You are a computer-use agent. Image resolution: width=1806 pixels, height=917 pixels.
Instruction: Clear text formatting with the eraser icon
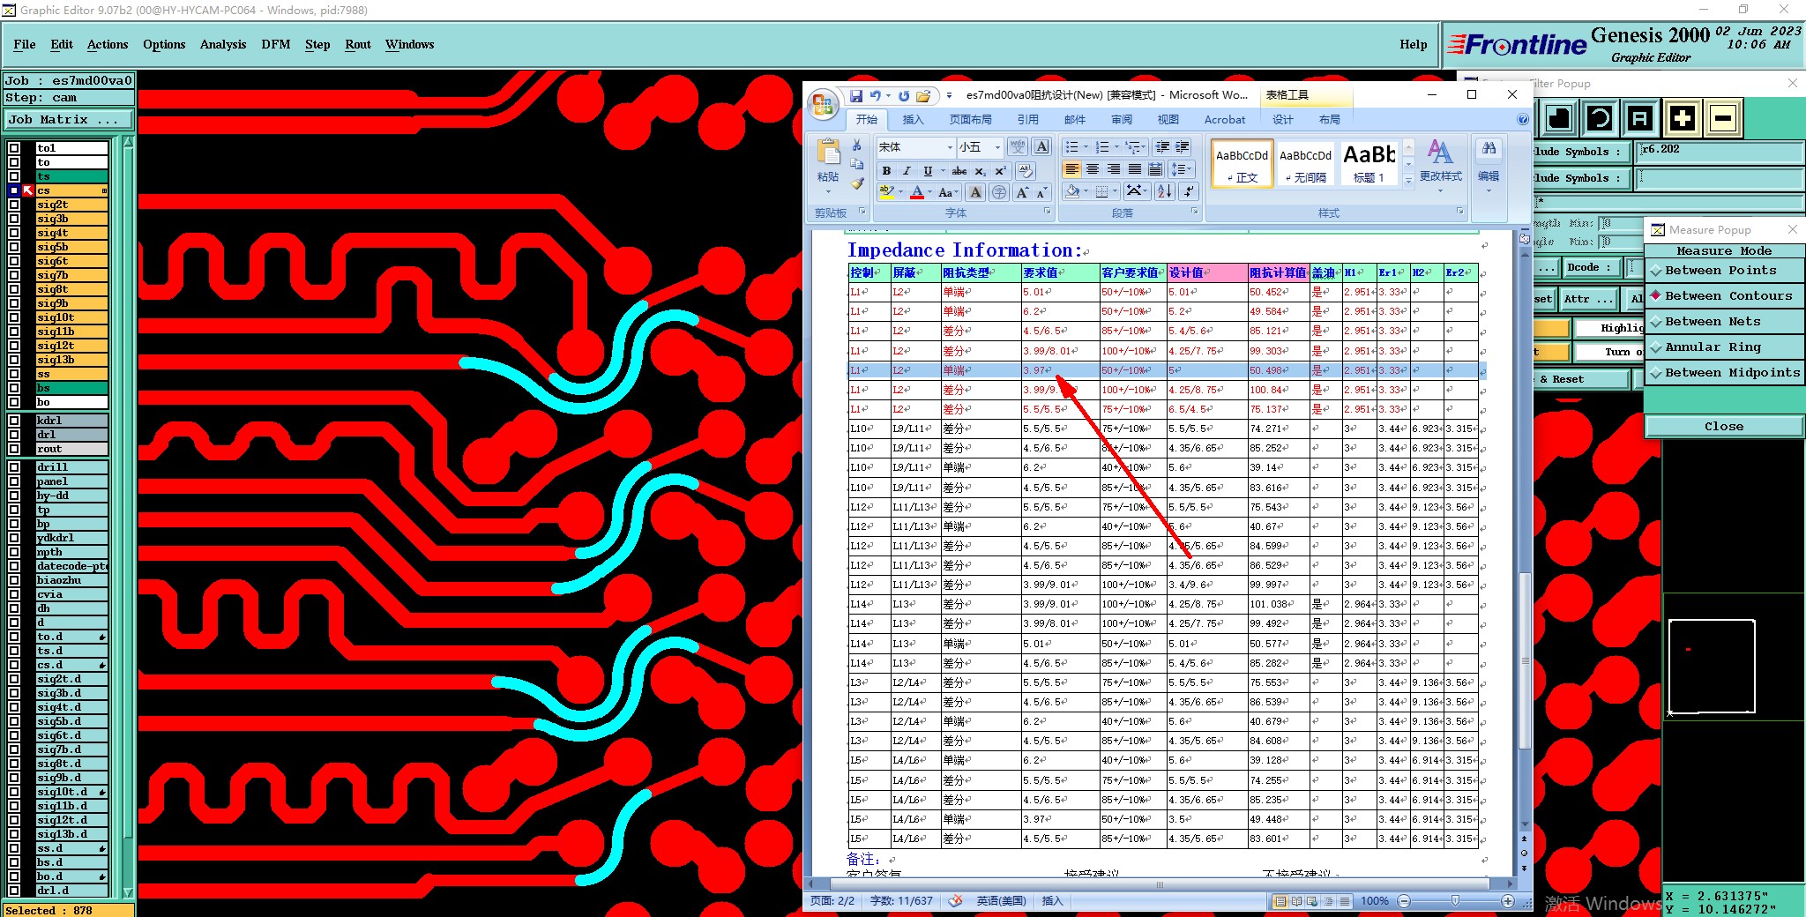(x=1025, y=171)
